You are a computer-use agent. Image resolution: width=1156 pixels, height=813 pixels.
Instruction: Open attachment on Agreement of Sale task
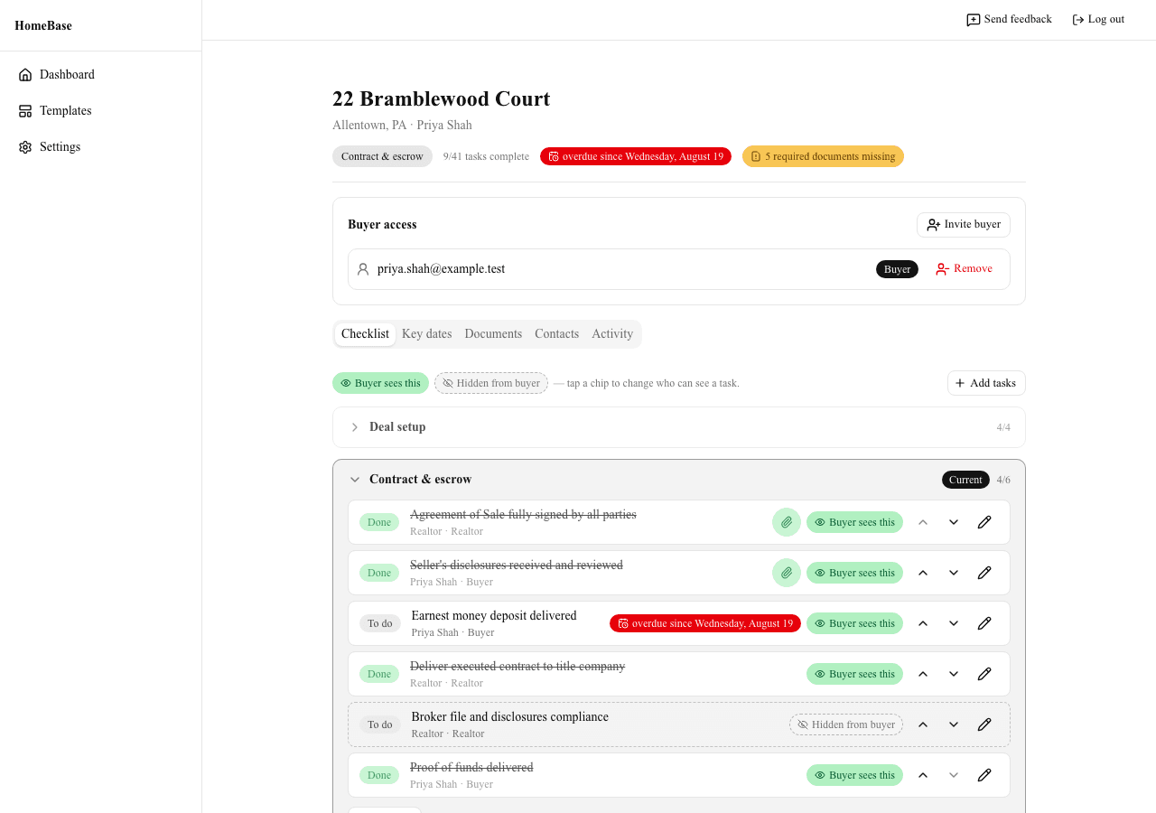pos(787,522)
